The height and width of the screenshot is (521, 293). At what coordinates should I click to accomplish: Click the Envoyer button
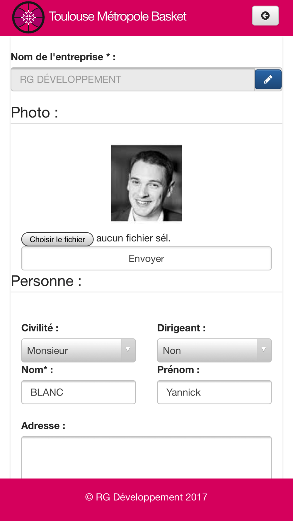pos(146,258)
